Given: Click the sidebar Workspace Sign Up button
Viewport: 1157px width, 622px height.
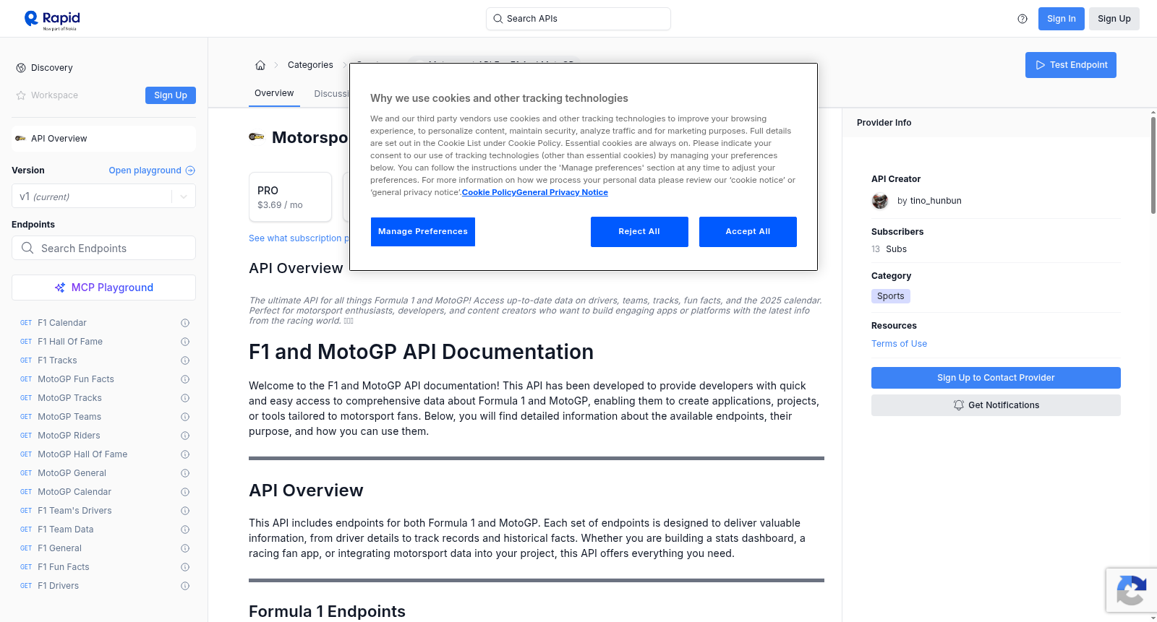Looking at the screenshot, I should tap(171, 95).
